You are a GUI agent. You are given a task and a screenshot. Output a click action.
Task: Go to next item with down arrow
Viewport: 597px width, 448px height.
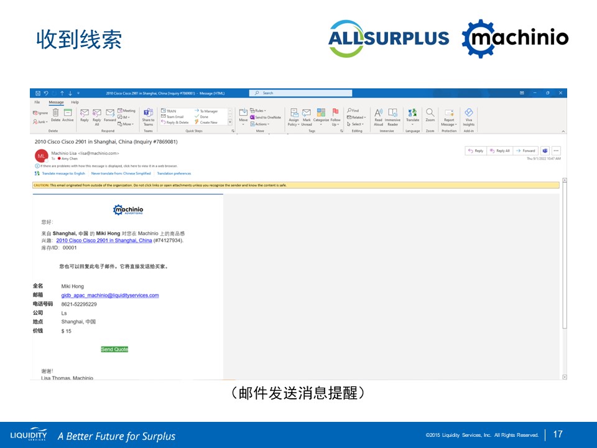coord(70,93)
